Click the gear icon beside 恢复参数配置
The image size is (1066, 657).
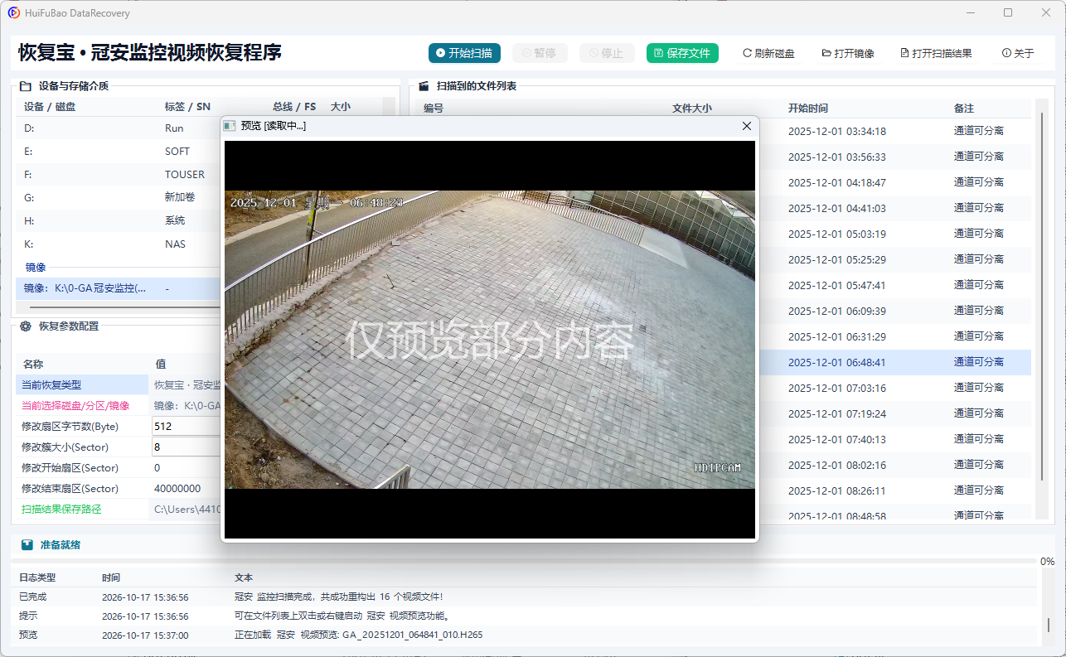tap(26, 326)
